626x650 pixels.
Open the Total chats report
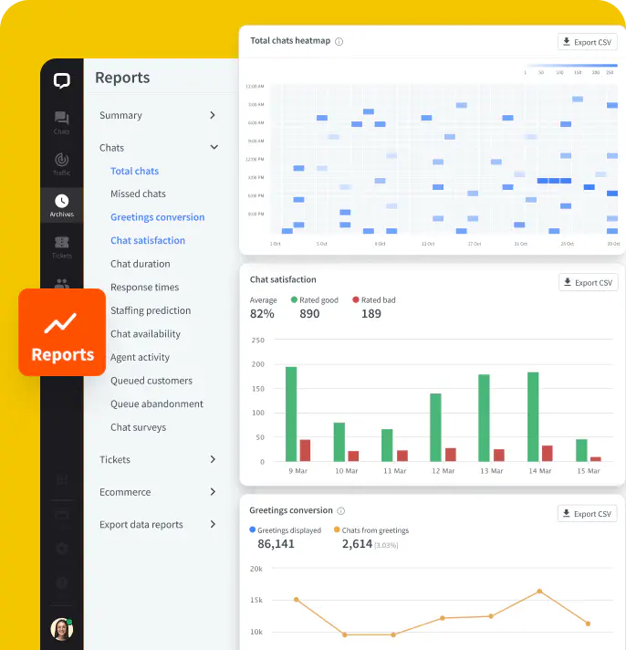135,171
